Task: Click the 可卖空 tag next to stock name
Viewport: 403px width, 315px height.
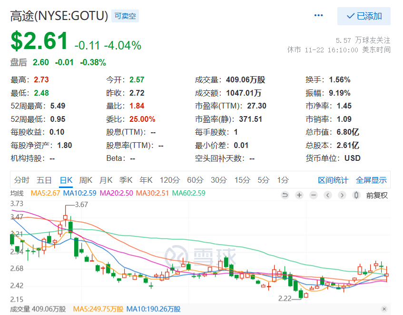Action: click(x=125, y=16)
